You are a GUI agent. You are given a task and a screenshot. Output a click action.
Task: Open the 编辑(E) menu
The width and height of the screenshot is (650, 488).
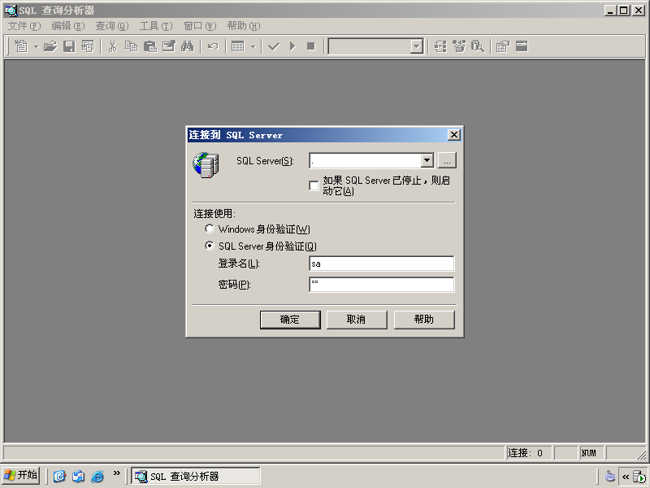[x=68, y=26]
